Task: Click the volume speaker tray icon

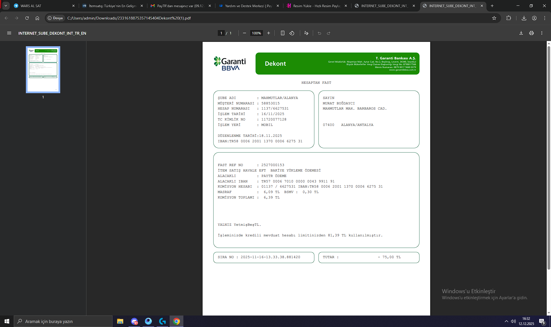Action: [513, 321]
